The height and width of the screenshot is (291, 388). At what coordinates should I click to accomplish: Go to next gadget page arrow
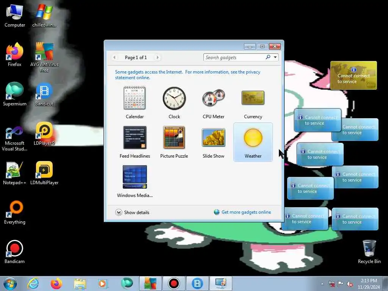tap(157, 58)
